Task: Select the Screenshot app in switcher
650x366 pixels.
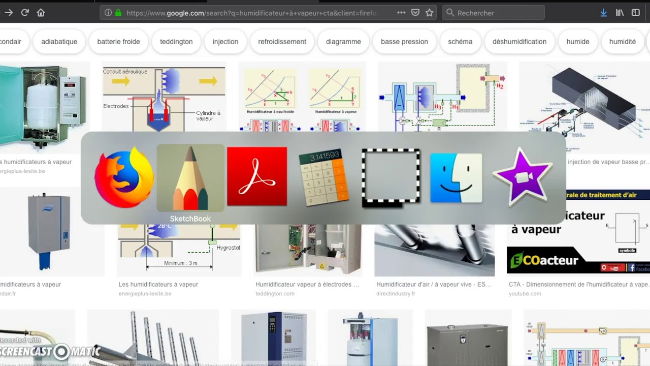Action: pos(391,178)
